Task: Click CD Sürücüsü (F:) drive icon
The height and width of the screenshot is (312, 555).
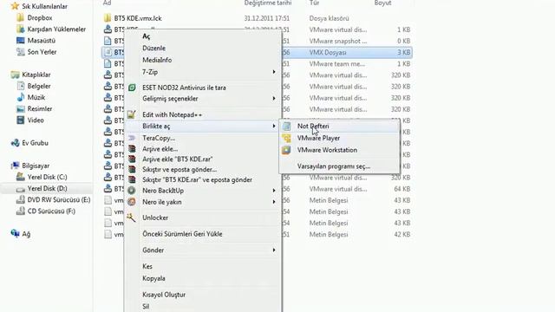Action: 21,211
